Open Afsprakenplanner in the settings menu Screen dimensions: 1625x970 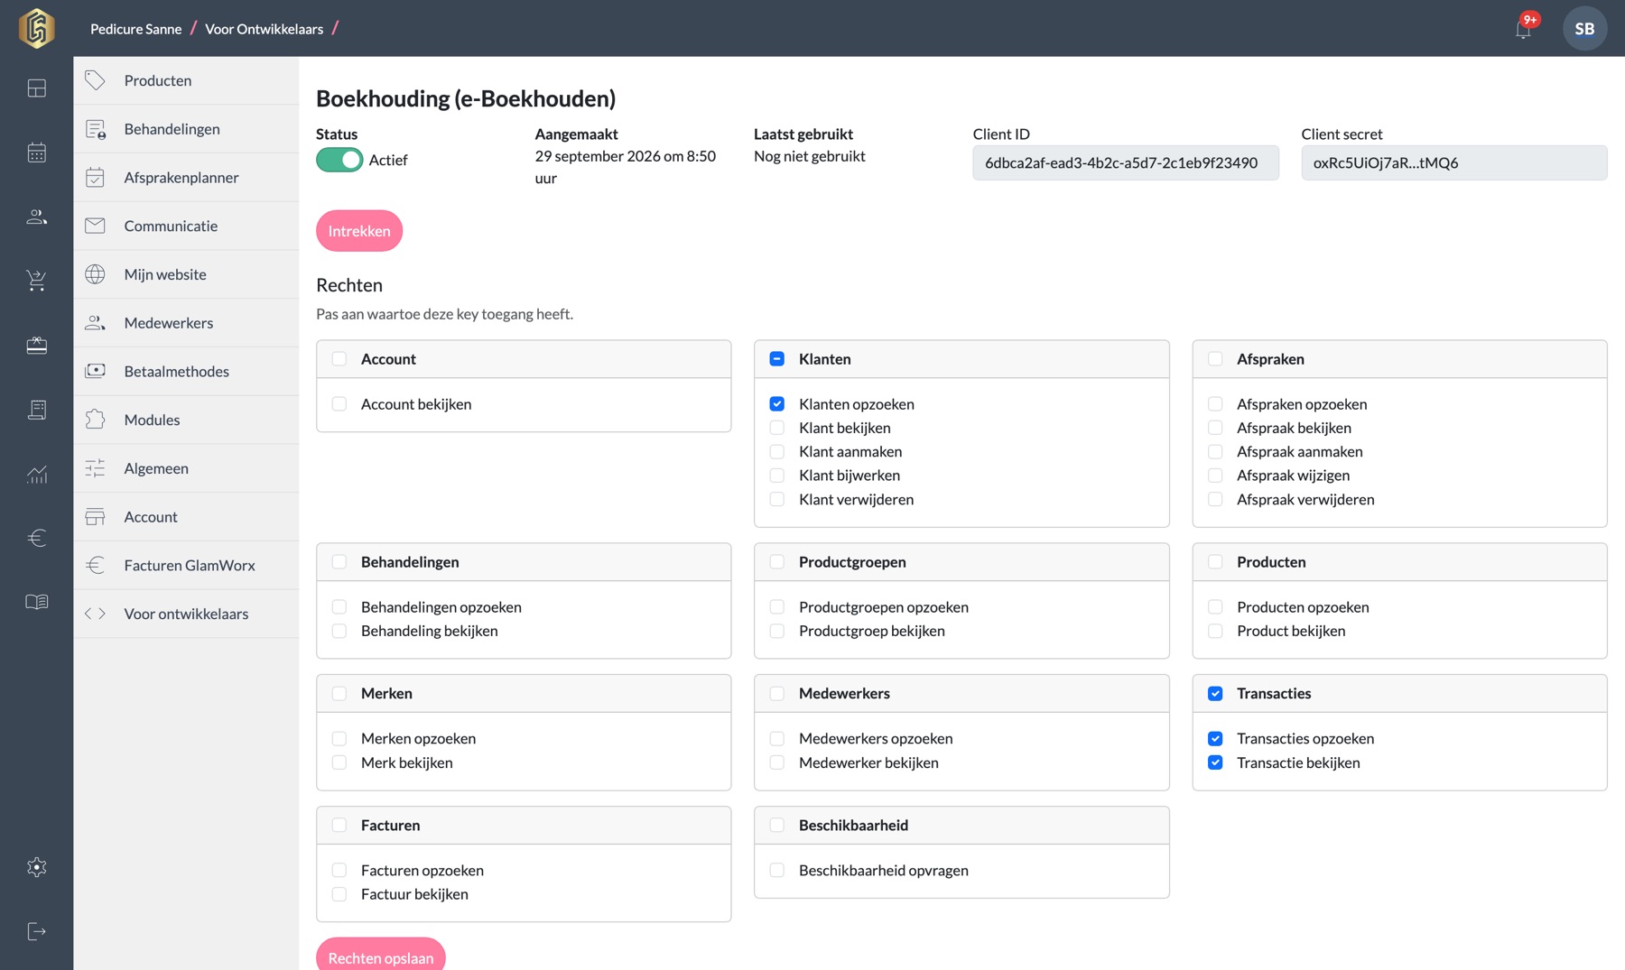tap(186, 178)
